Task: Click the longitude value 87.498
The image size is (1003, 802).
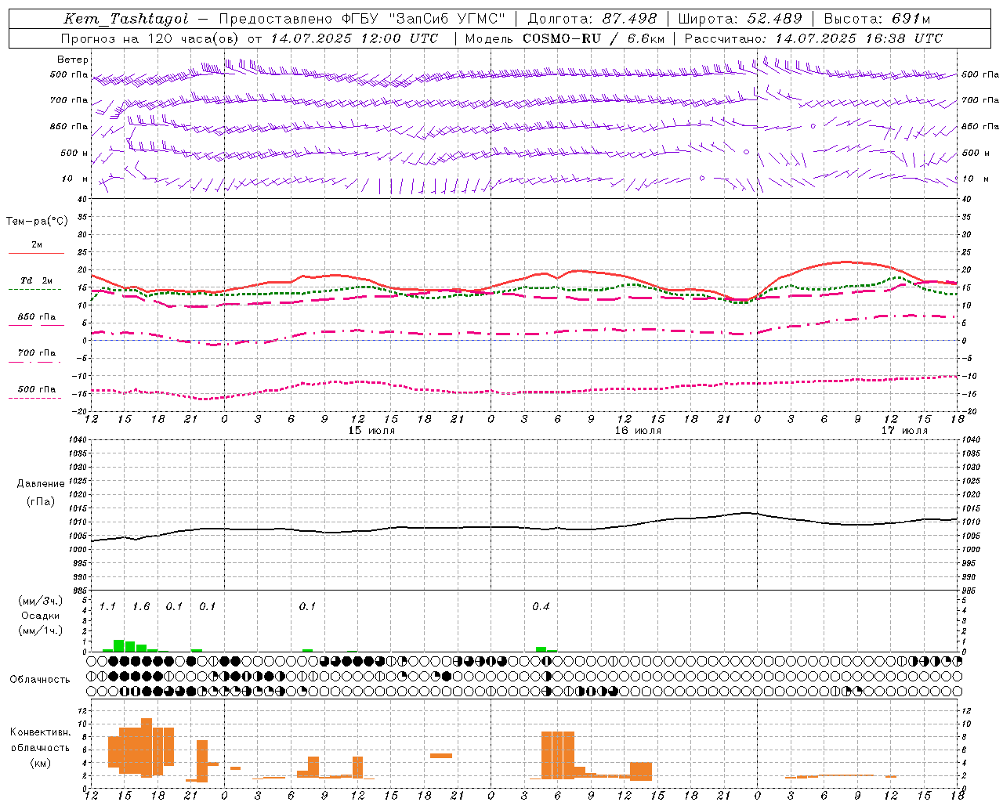Action: tap(629, 19)
